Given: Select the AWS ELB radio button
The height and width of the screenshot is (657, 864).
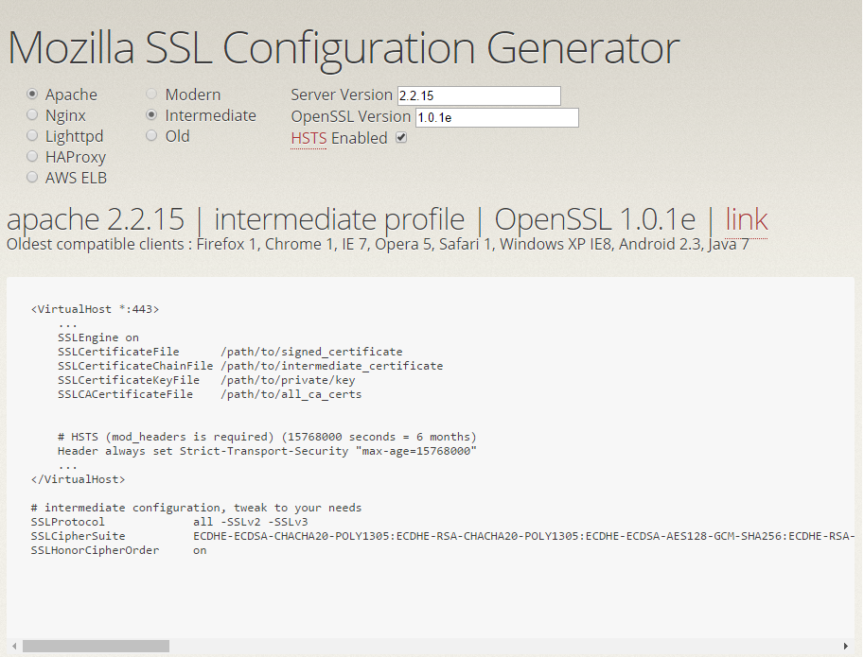Looking at the screenshot, I should (x=32, y=177).
